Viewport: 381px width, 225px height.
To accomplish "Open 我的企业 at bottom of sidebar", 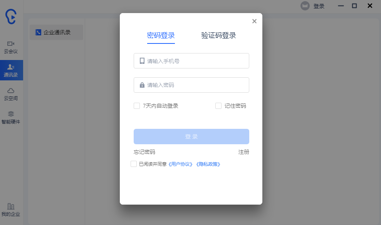I will point(12,209).
